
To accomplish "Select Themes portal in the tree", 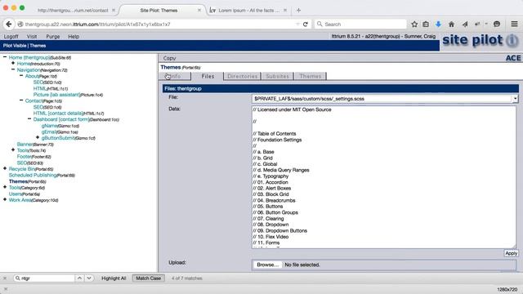I will click(x=18, y=181).
